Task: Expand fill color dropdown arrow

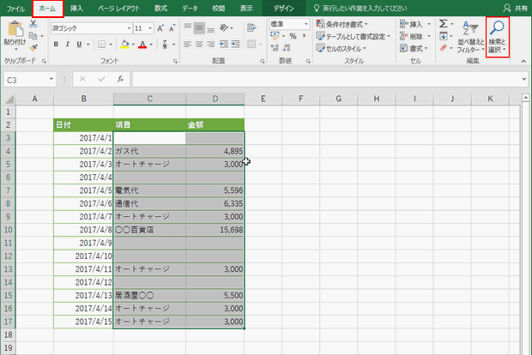Action: pyautogui.click(x=133, y=45)
